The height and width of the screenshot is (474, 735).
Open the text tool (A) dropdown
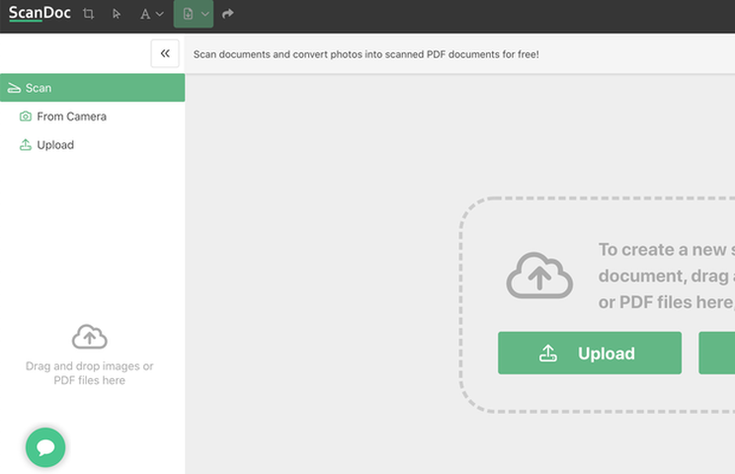tap(151, 14)
